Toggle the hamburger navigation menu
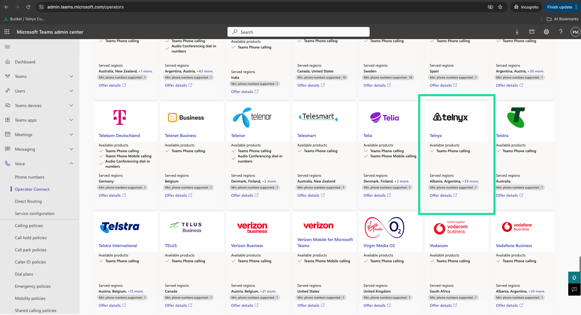 pyautogui.click(x=7, y=47)
